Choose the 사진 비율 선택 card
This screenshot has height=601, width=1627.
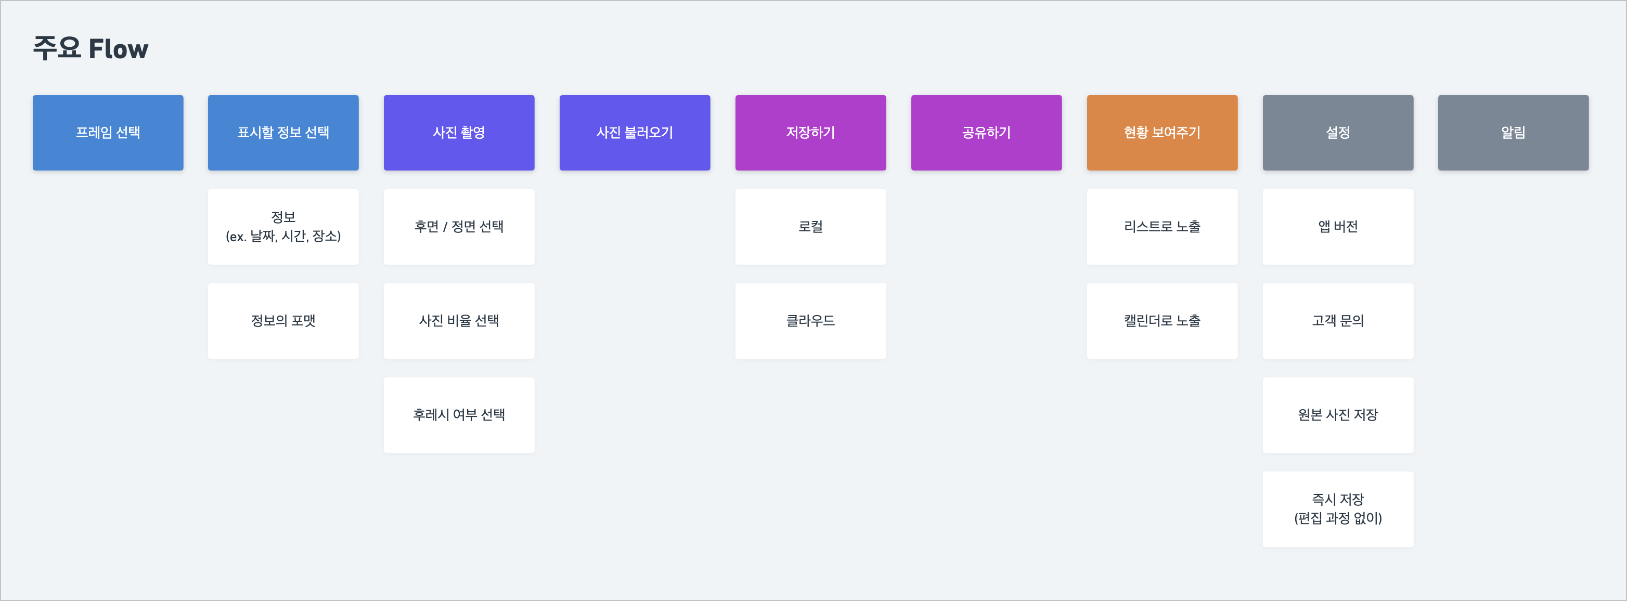tap(459, 321)
